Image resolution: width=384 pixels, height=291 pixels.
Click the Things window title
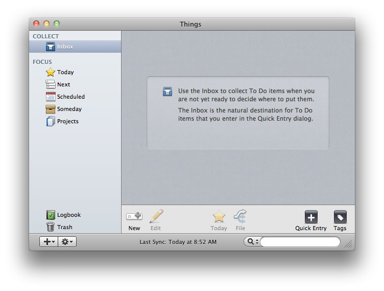click(190, 24)
